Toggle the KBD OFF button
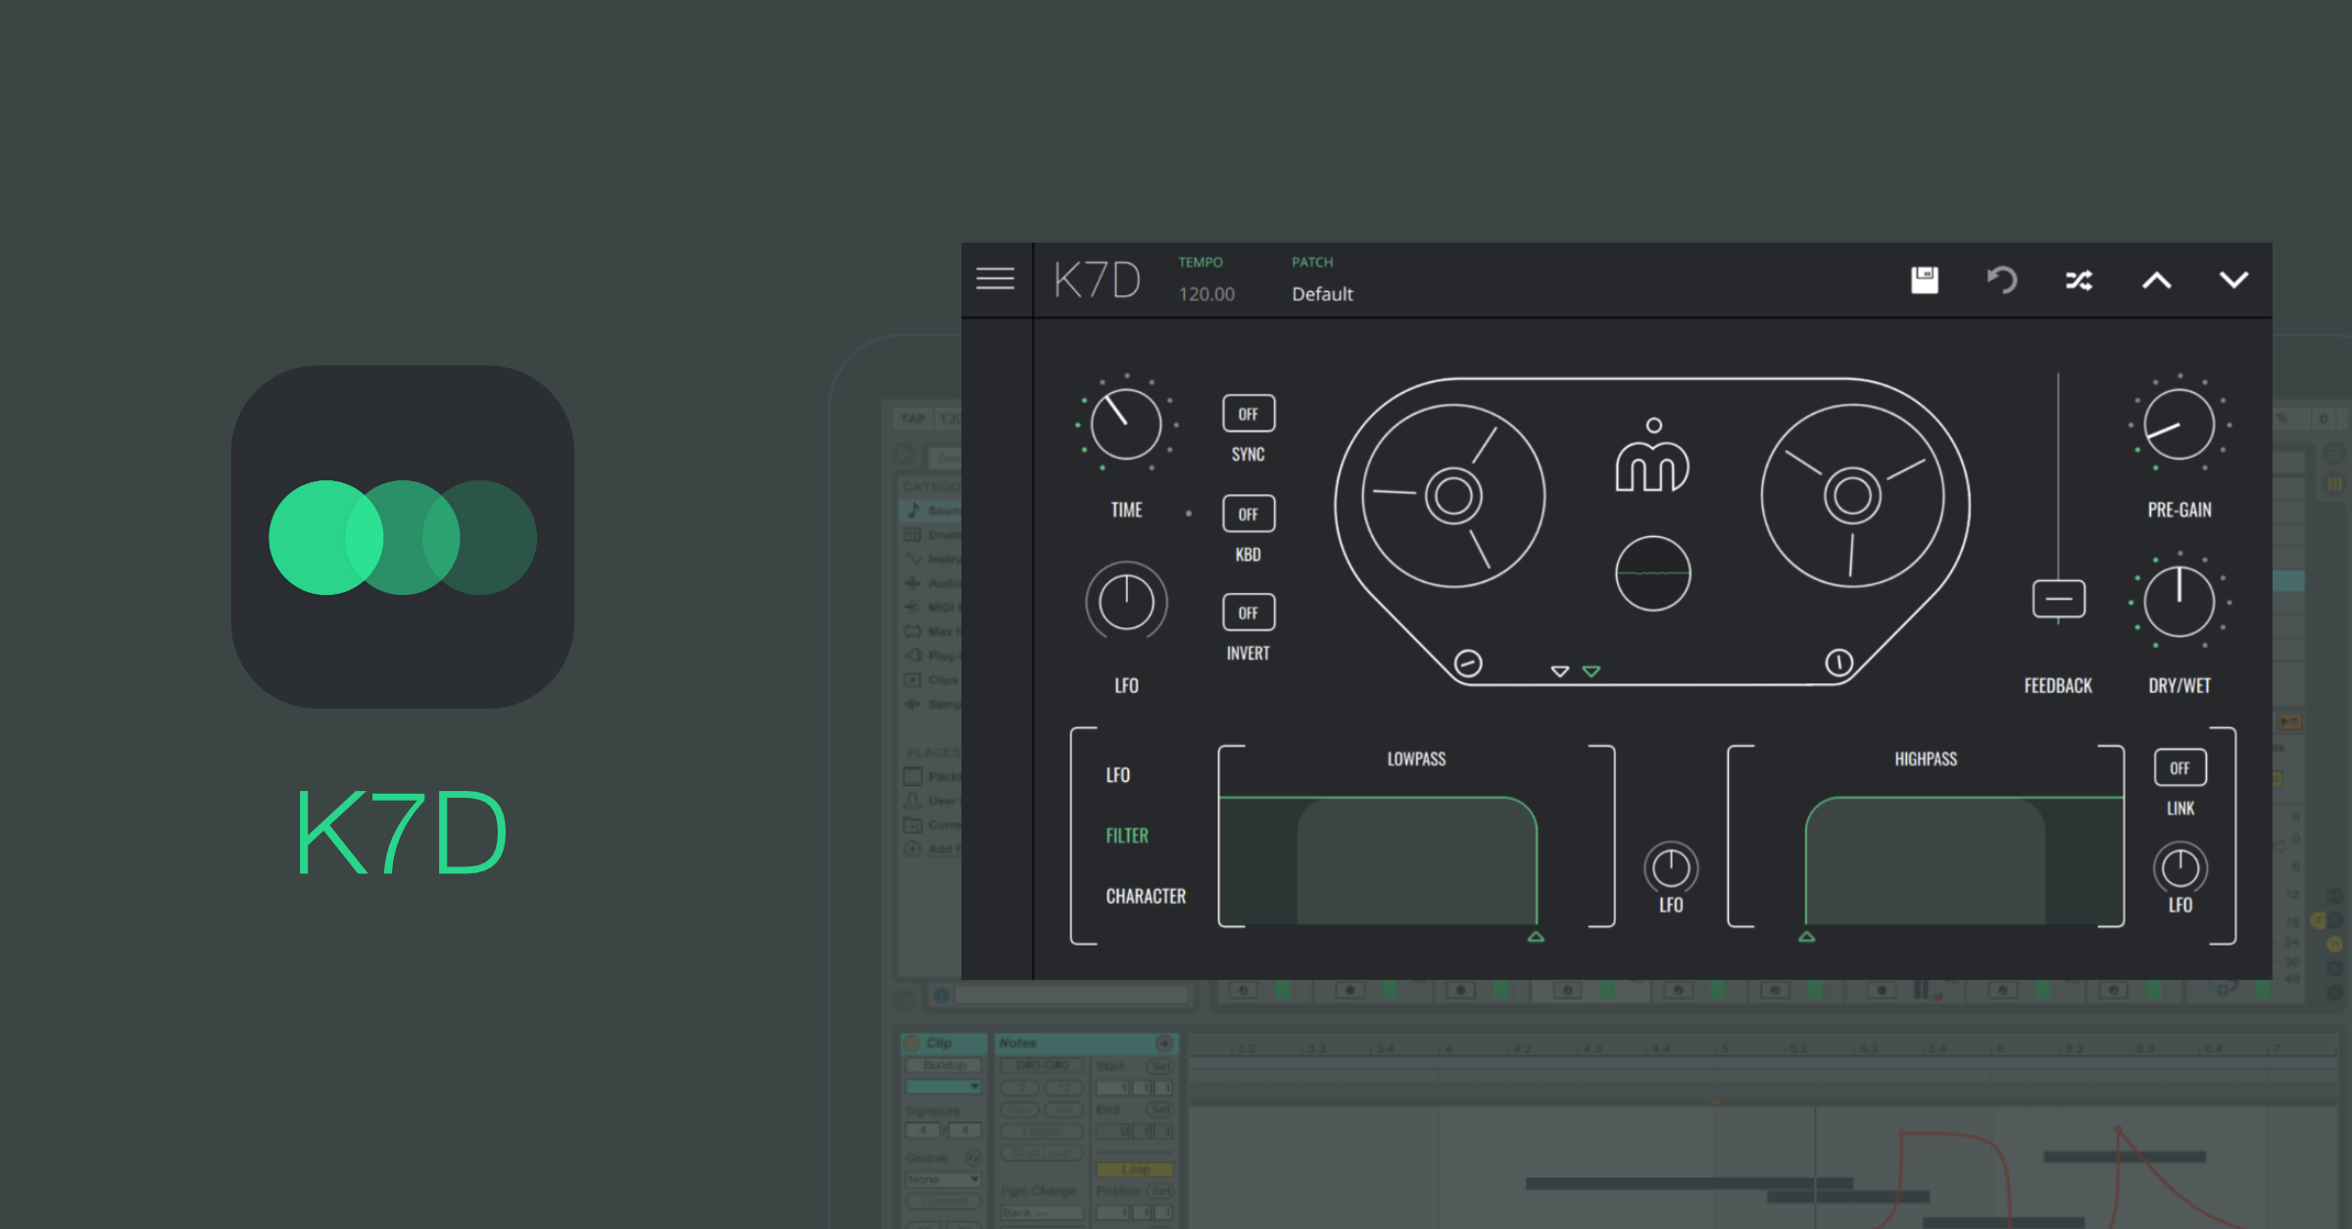The height and width of the screenshot is (1229, 2352). [1249, 514]
